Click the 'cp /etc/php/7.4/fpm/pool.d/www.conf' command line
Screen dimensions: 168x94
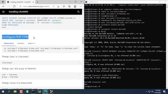click(41, 48)
